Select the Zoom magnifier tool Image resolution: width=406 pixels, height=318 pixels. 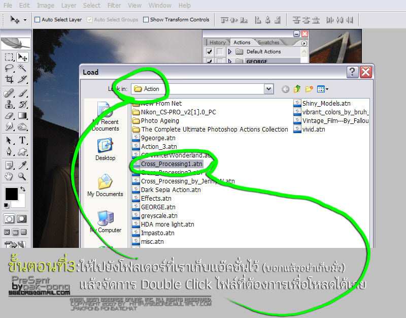point(22,176)
